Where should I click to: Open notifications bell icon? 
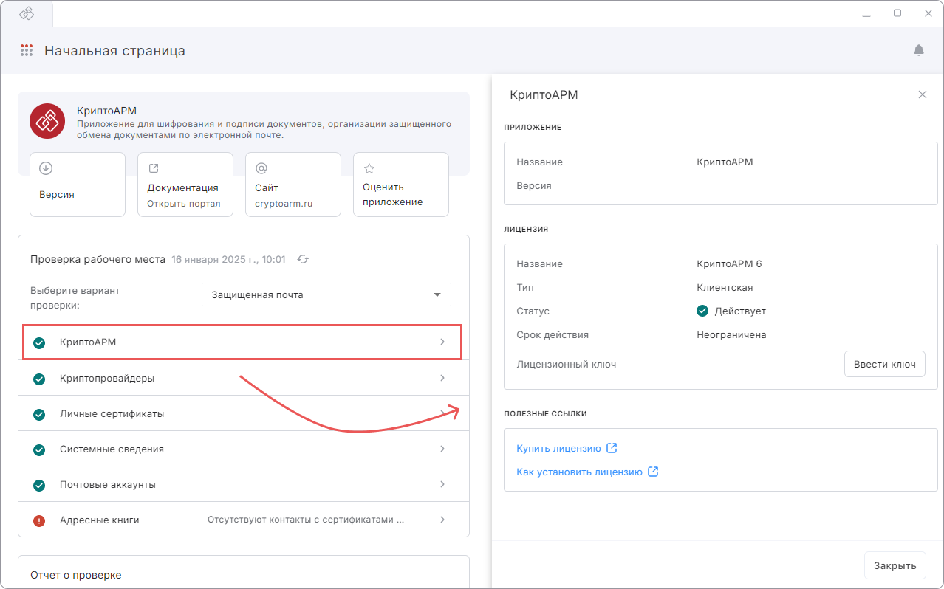tap(919, 50)
